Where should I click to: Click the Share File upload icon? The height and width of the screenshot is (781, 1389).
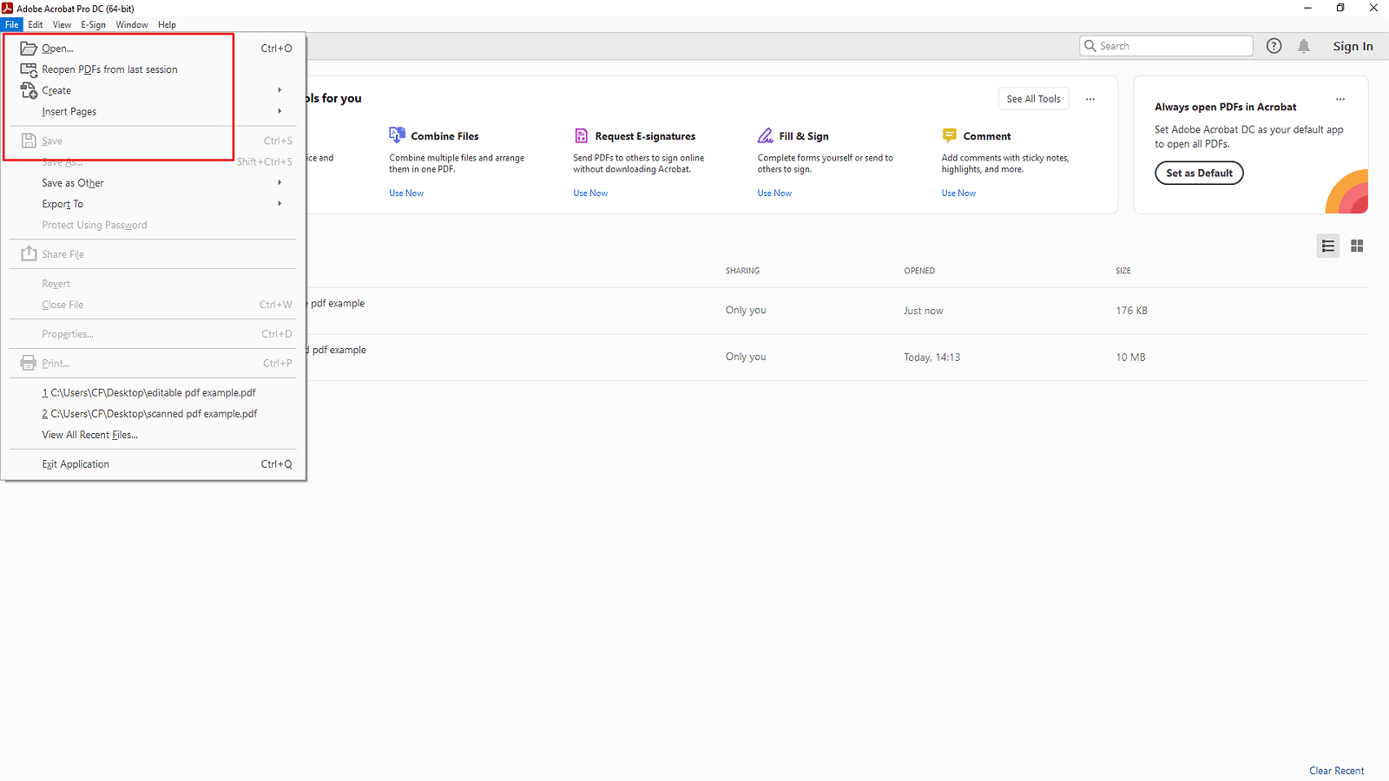click(x=29, y=253)
